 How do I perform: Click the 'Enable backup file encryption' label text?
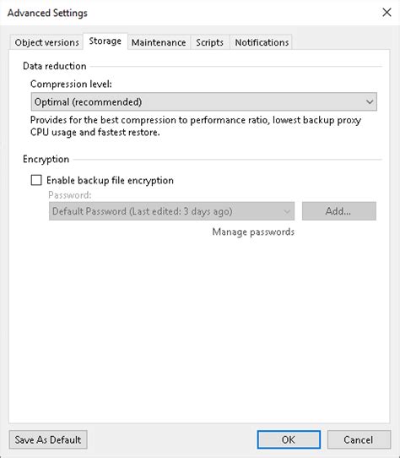point(110,181)
